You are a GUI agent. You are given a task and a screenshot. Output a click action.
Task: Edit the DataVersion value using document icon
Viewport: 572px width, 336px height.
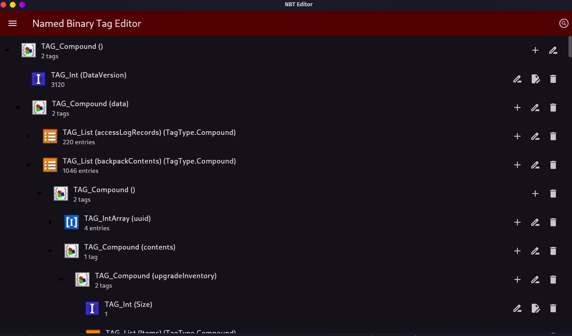point(535,79)
